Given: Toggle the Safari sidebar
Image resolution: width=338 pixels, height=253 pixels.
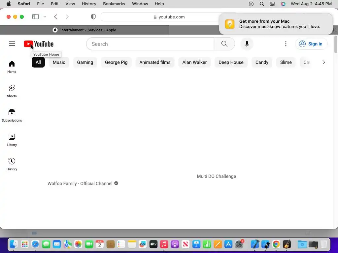Looking at the screenshot, I should click(x=35, y=17).
